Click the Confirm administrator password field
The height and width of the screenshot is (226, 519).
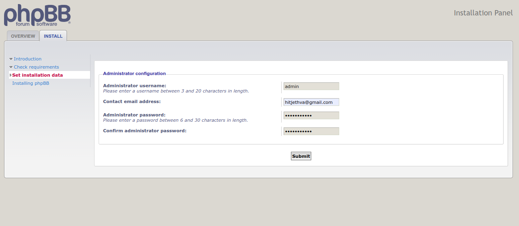click(x=311, y=131)
